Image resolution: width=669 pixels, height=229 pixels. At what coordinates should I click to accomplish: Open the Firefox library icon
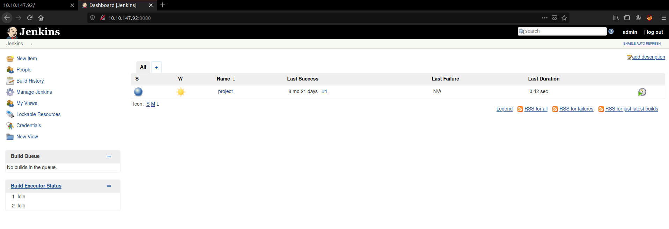(x=616, y=18)
